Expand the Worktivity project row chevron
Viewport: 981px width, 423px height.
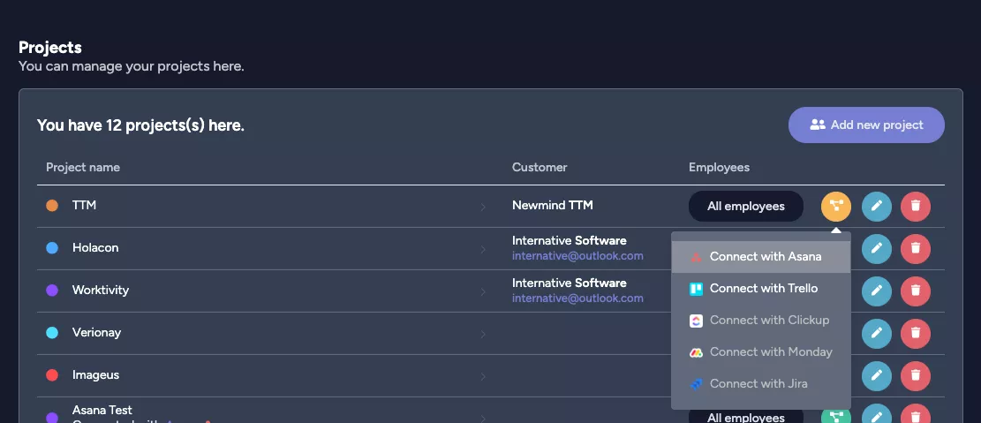click(x=483, y=291)
